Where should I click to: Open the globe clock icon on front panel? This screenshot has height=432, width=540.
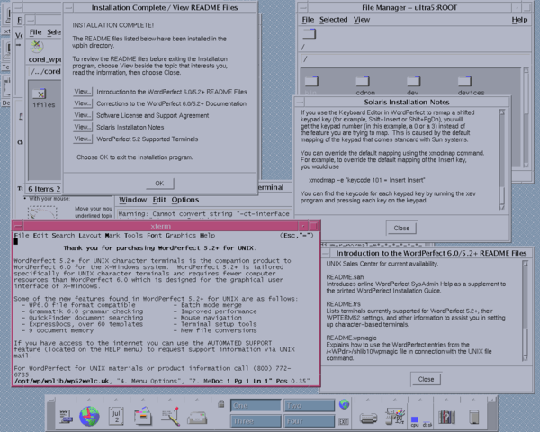coord(89,416)
